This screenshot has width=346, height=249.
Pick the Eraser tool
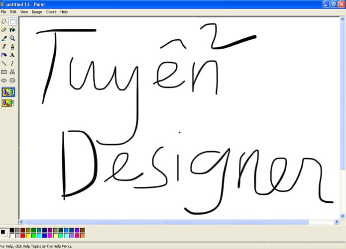[4, 30]
